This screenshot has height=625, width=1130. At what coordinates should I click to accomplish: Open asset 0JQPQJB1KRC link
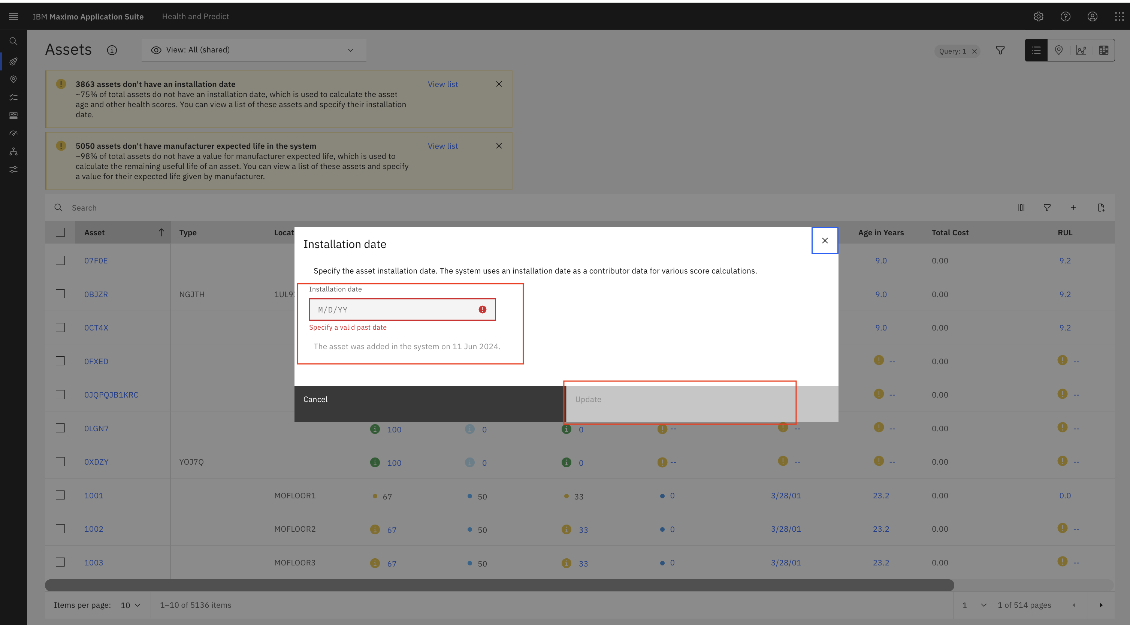pos(111,395)
